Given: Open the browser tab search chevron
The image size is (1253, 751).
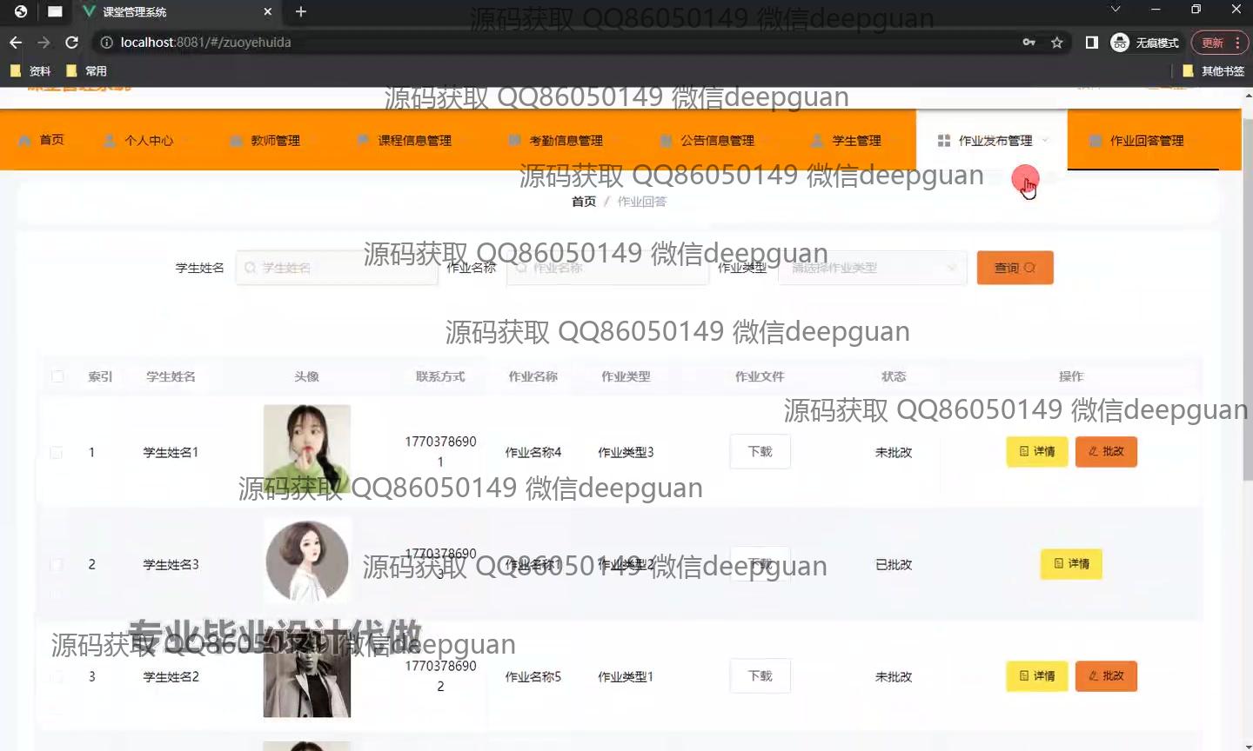Looking at the screenshot, I should point(1115,10).
